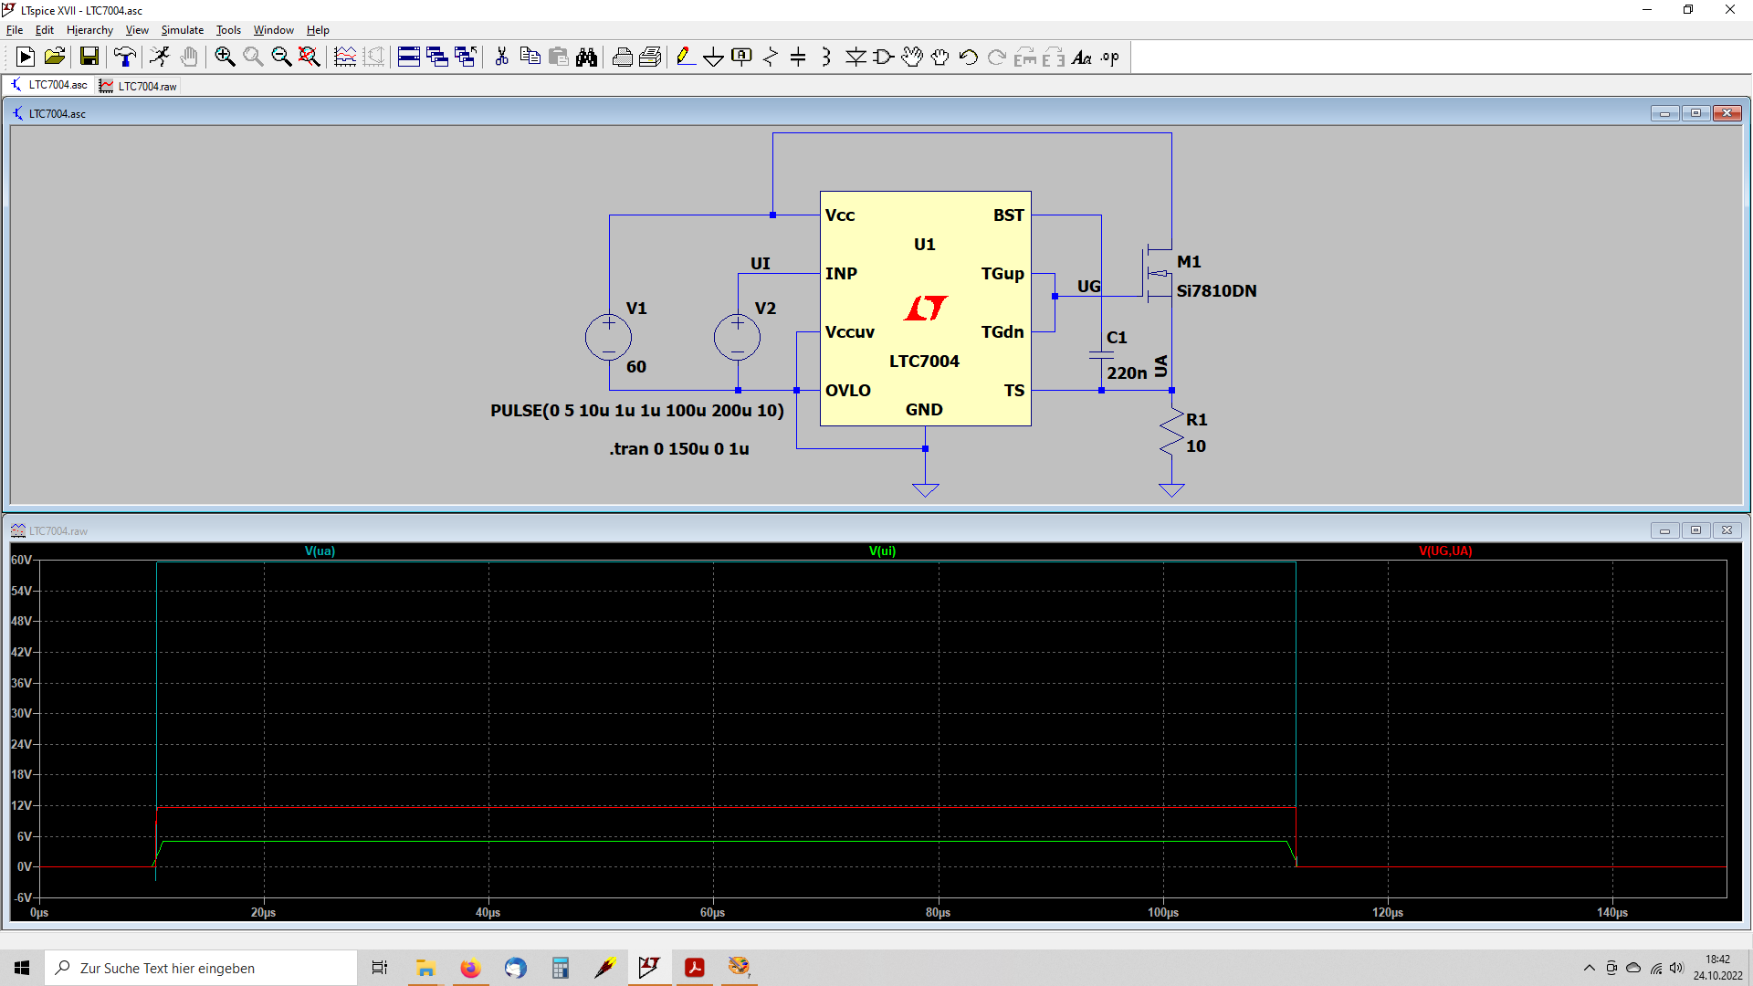Click the LTC7004 chip name text

coord(924,361)
